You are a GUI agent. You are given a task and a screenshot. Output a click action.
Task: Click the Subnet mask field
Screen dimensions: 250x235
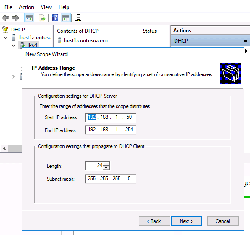tap(110, 179)
